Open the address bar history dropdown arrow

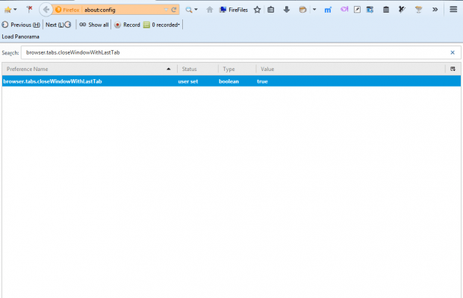(166, 10)
